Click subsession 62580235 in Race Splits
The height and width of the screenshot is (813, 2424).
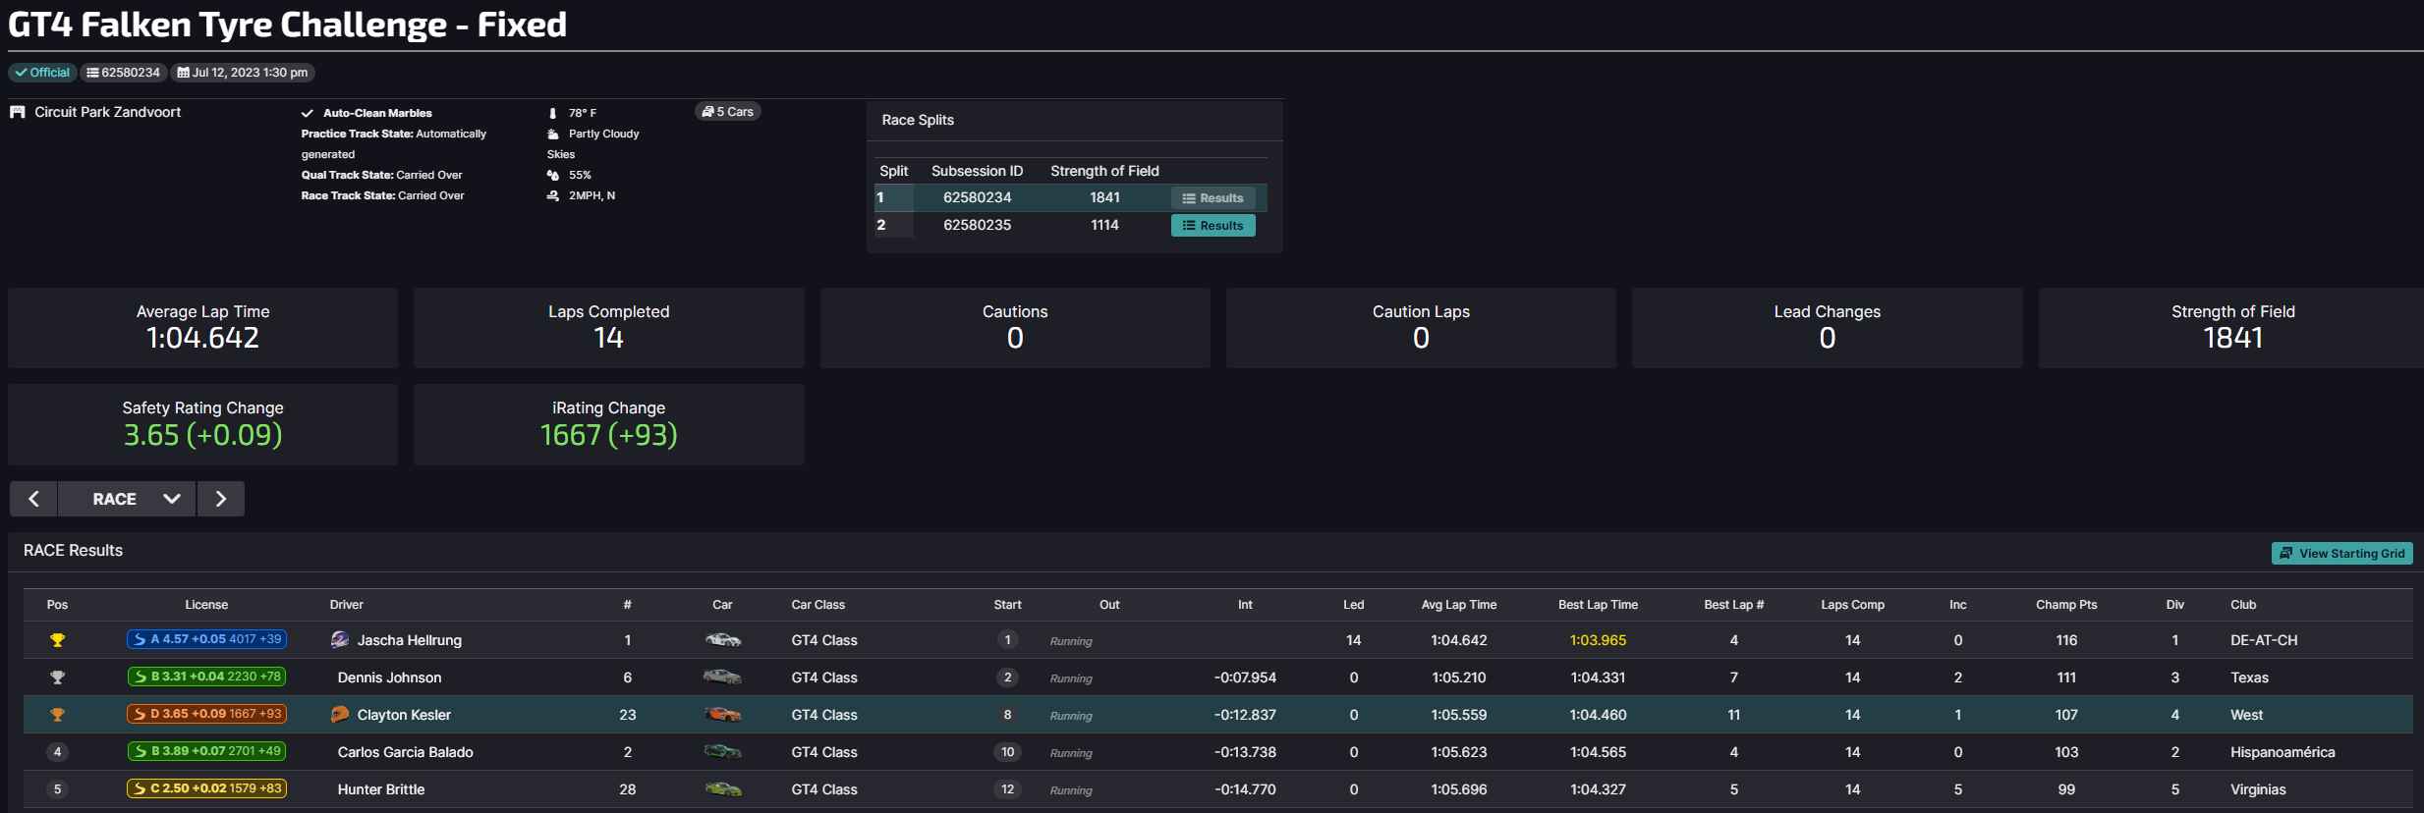click(x=978, y=225)
